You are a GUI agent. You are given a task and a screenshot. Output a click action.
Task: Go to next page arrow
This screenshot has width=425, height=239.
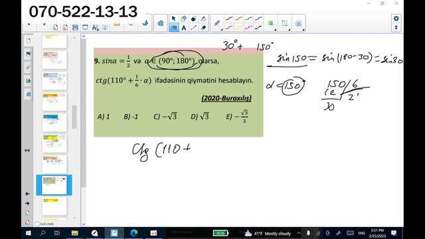pyautogui.click(x=27, y=203)
